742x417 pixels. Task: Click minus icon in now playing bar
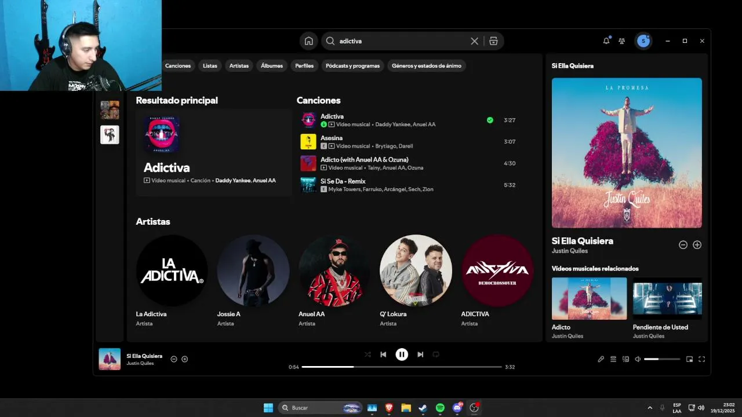174,359
